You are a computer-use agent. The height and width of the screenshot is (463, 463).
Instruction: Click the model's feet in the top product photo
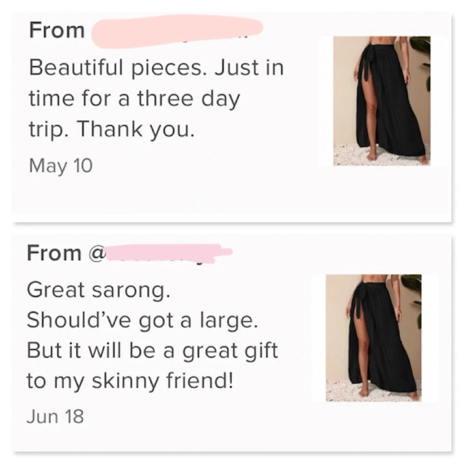click(x=397, y=157)
